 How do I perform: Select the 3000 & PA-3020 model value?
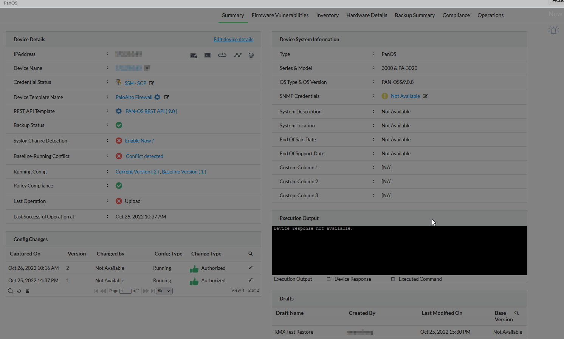(x=400, y=68)
